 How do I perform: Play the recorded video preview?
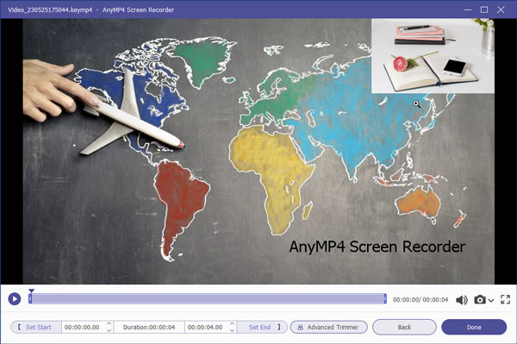(x=14, y=299)
